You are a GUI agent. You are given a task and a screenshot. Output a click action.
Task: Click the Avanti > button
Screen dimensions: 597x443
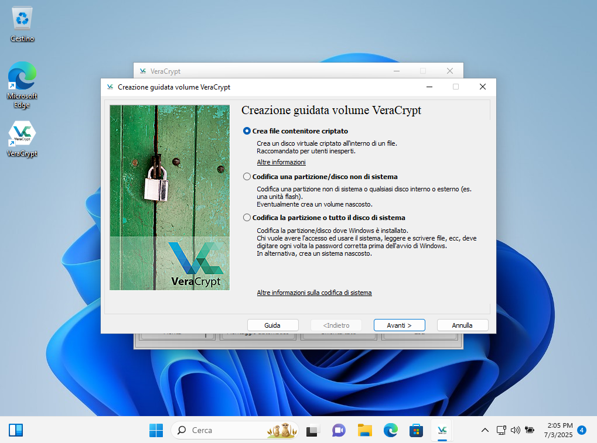(400, 325)
